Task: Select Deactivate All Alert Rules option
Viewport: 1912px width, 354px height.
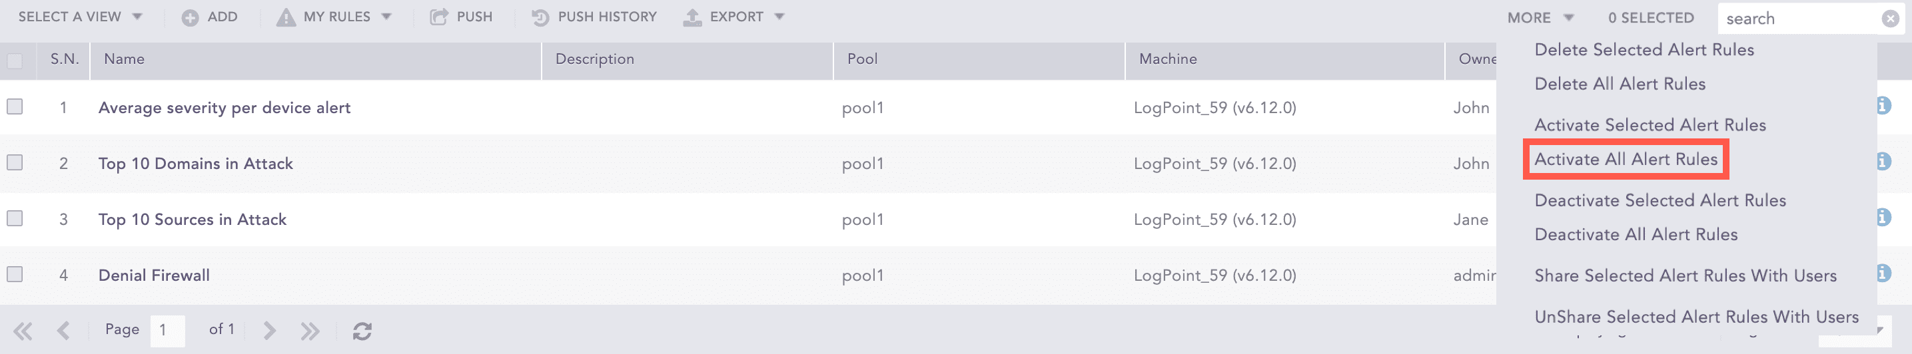Action: point(1636,235)
